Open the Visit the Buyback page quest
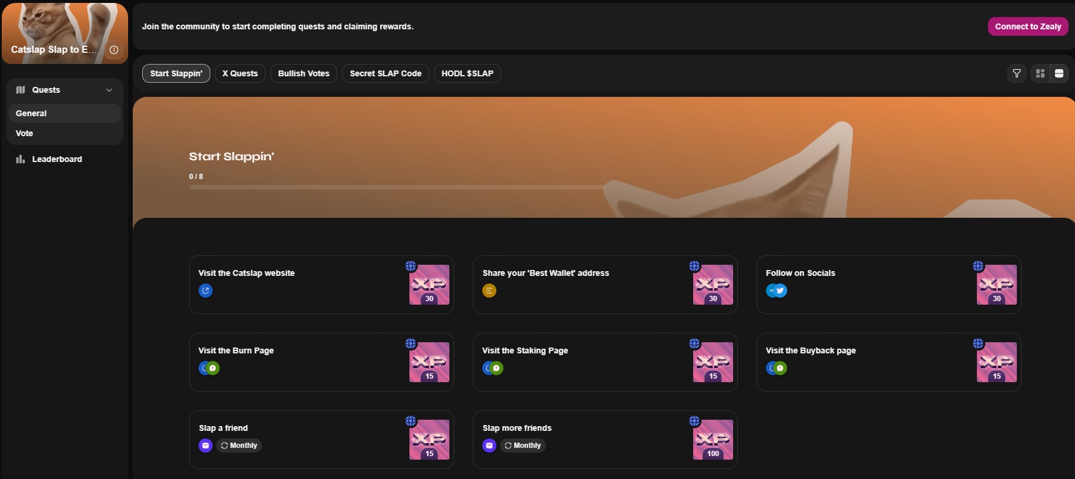Screen dimensions: 1075x479 [889, 362]
